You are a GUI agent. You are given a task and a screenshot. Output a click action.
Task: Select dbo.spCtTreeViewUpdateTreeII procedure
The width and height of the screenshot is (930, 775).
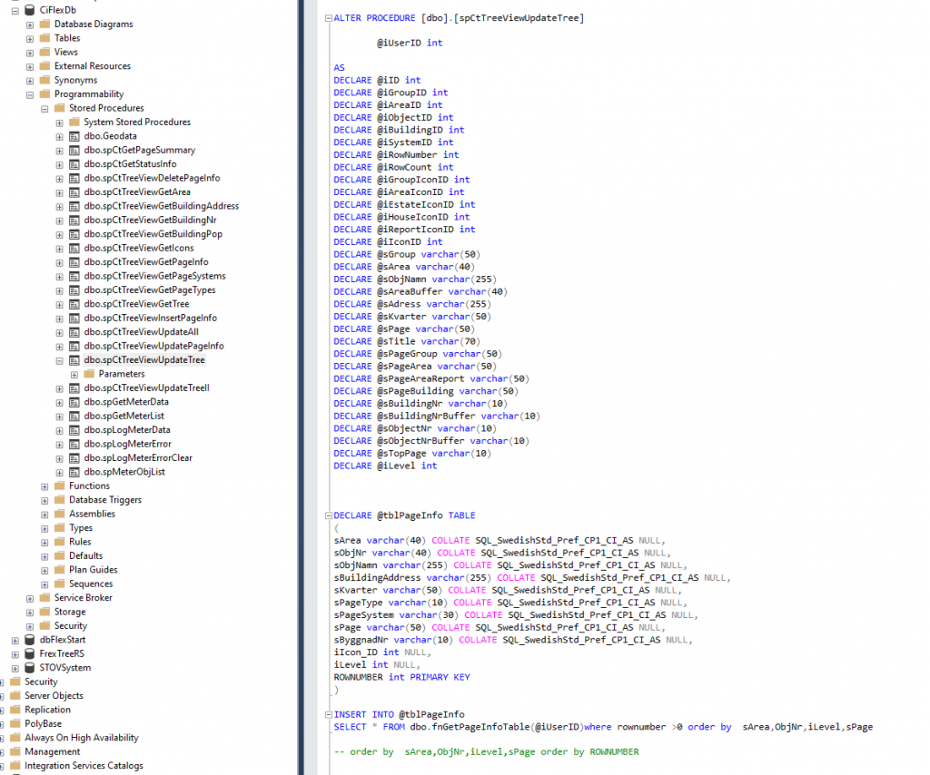pos(146,388)
